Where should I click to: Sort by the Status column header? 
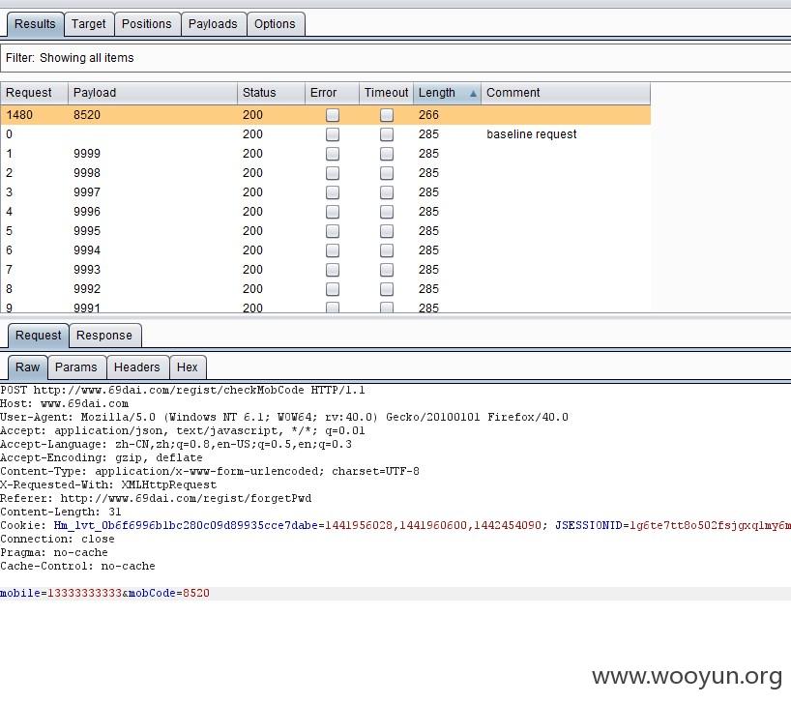tap(272, 93)
